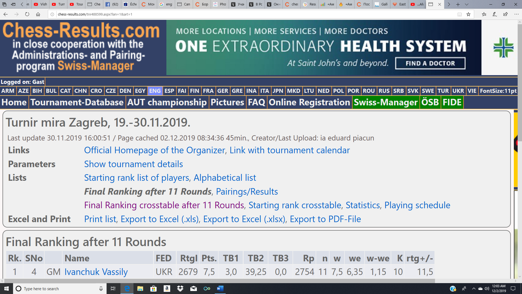Screen dimensions: 522x294
Task: Open the Share icon in Edge toolbar
Action: tap(505, 14)
